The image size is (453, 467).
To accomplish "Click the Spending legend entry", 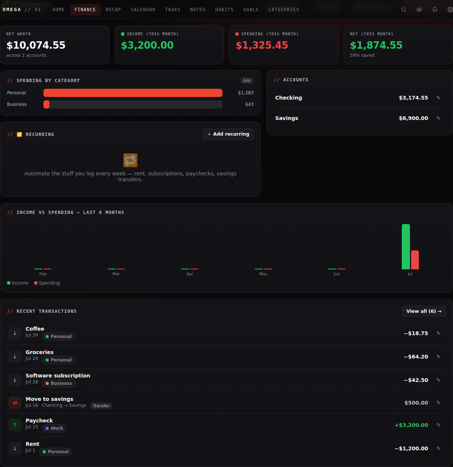I will pyautogui.click(x=47, y=283).
